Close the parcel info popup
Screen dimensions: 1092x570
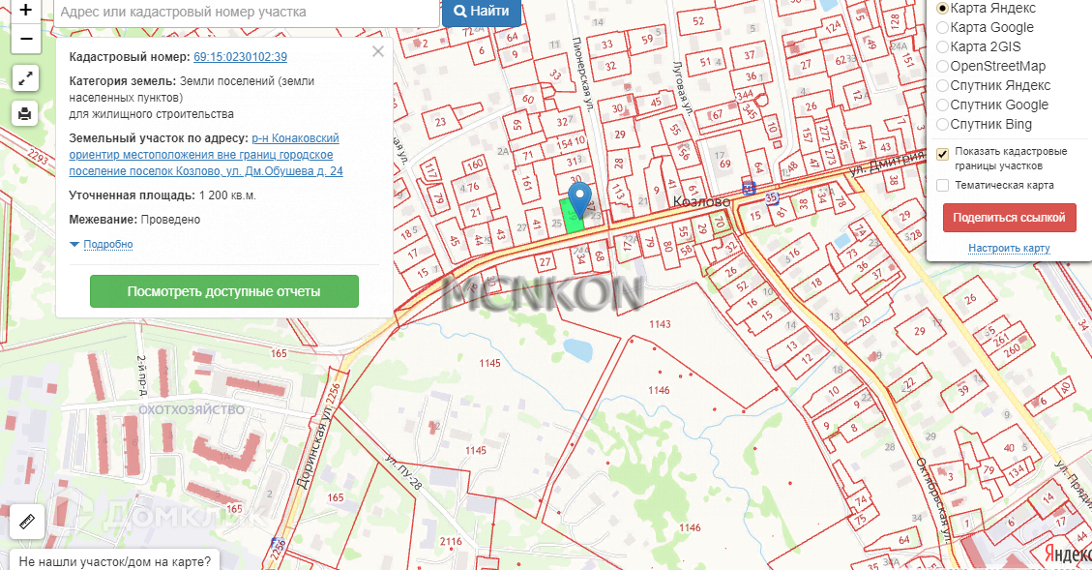click(377, 51)
